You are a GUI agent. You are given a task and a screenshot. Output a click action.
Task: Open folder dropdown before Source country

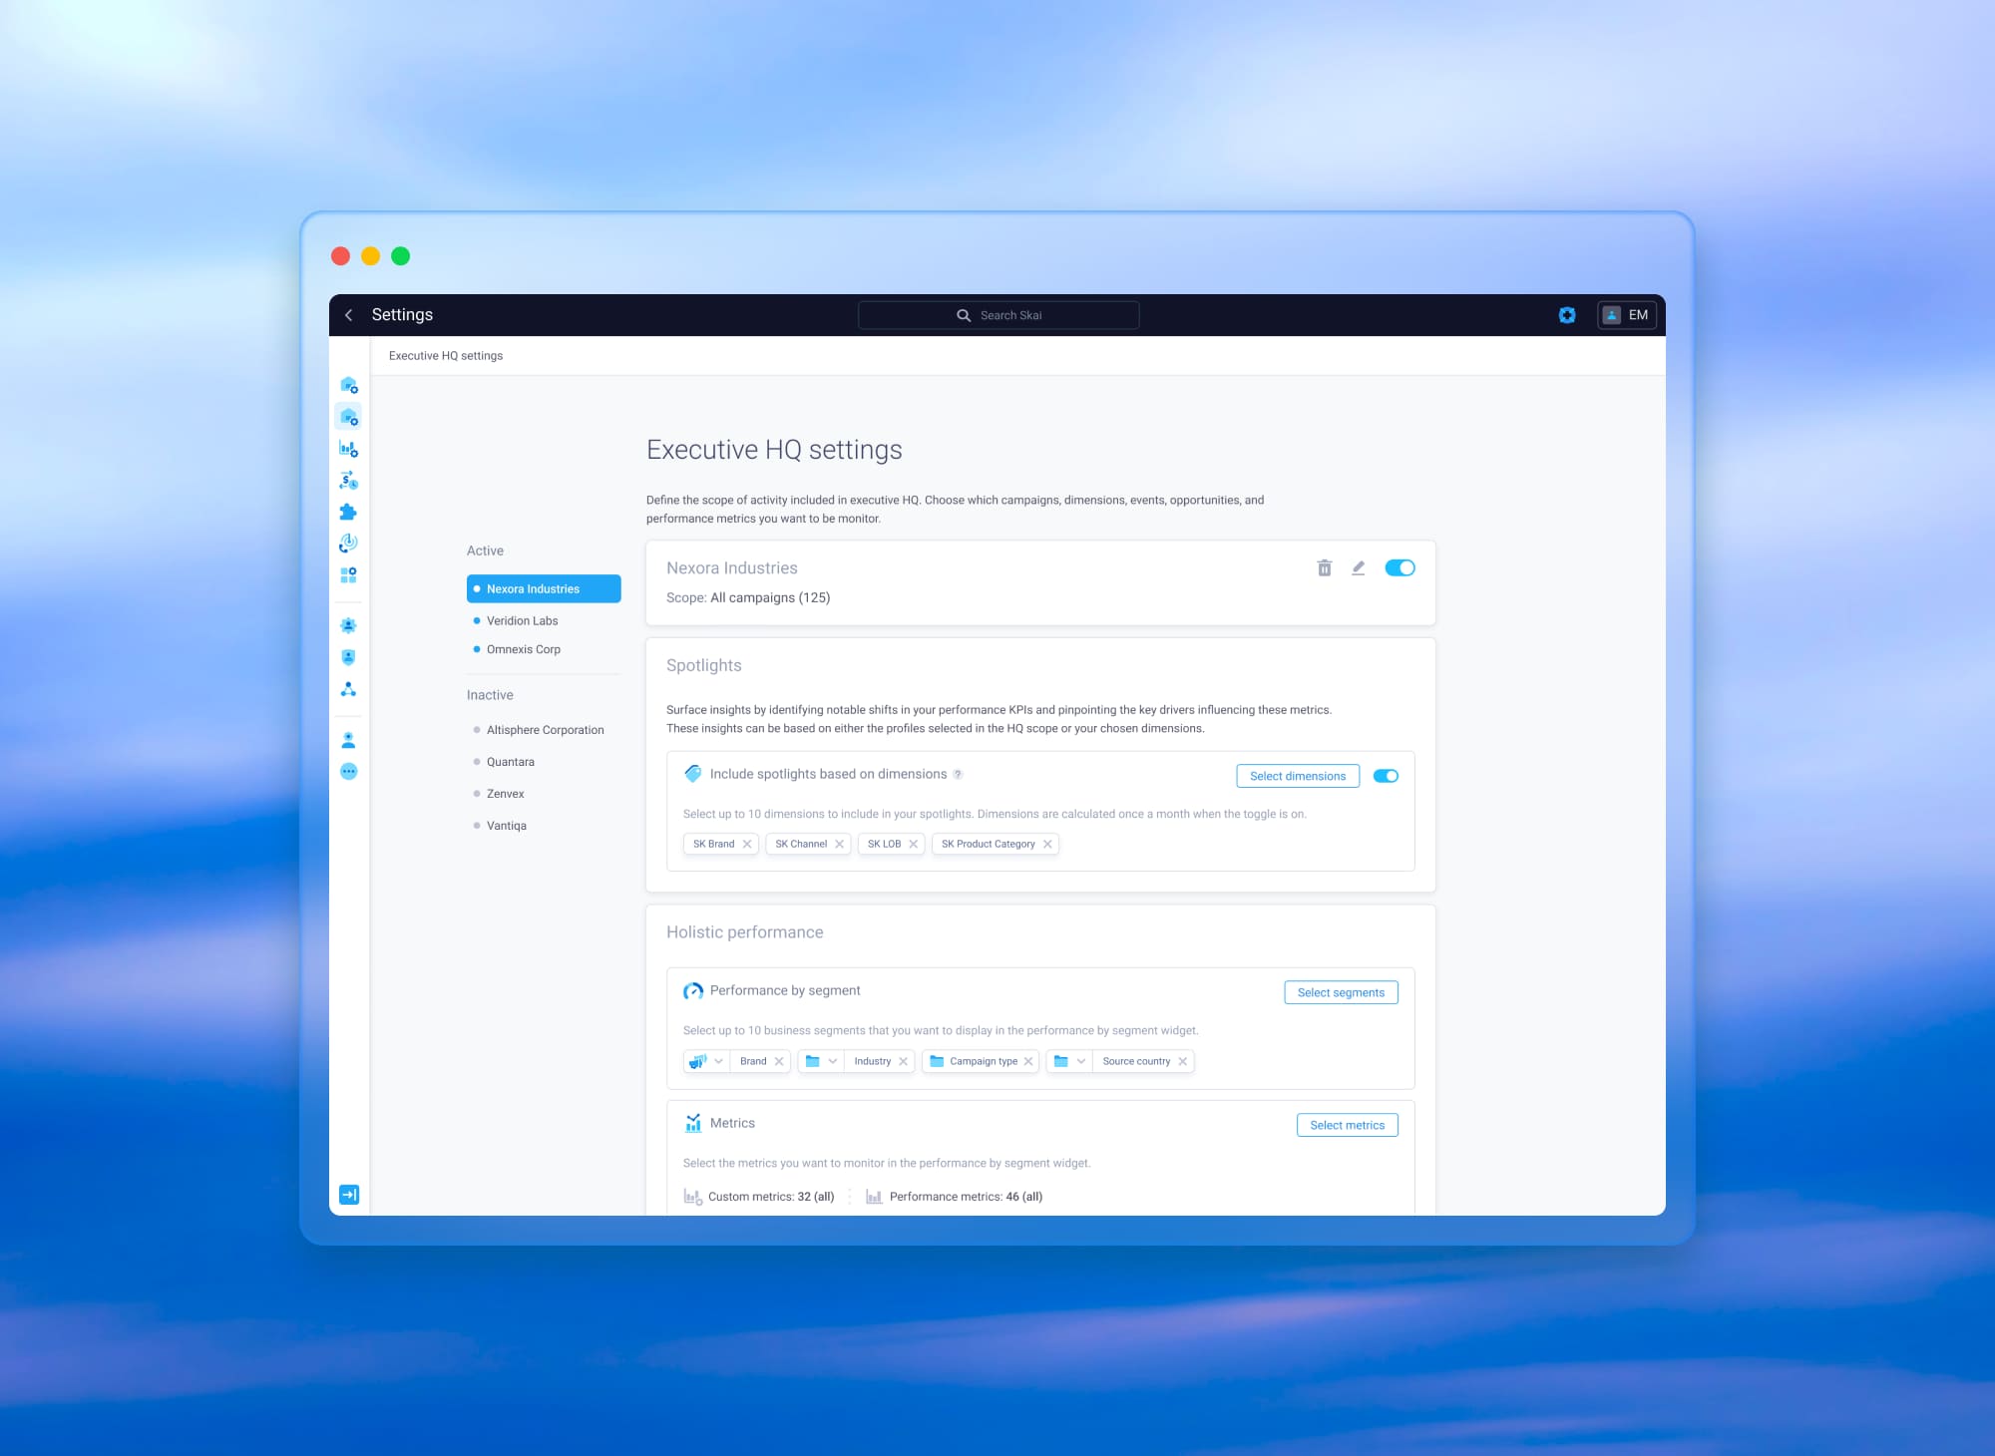(1080, 1061)
